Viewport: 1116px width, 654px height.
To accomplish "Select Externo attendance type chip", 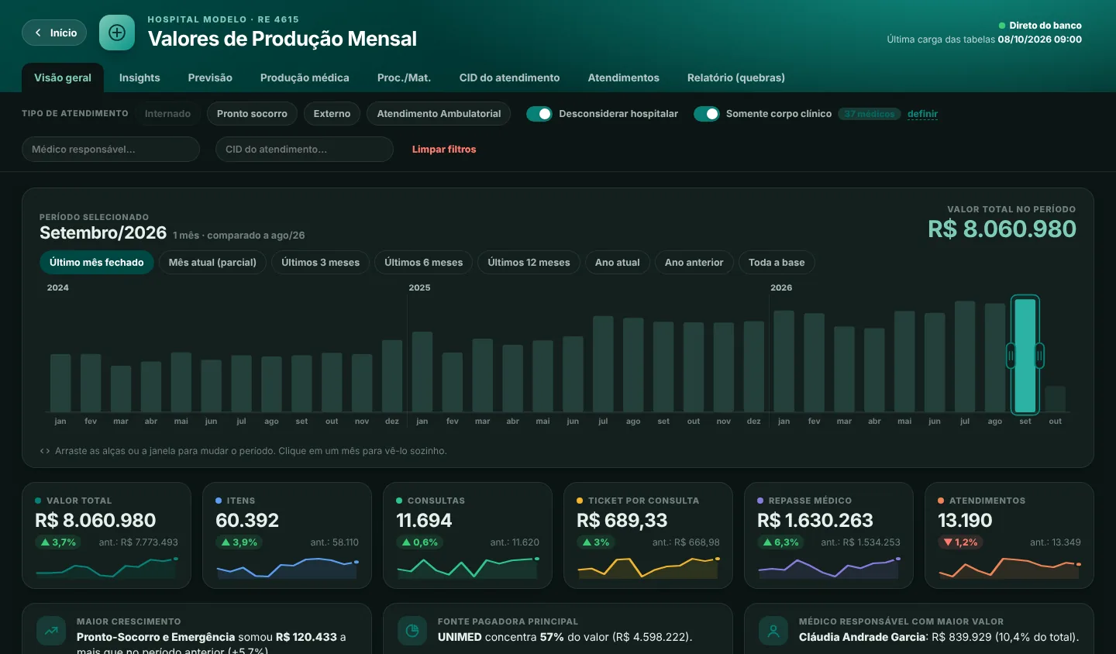I will click(x=332, y=114).
